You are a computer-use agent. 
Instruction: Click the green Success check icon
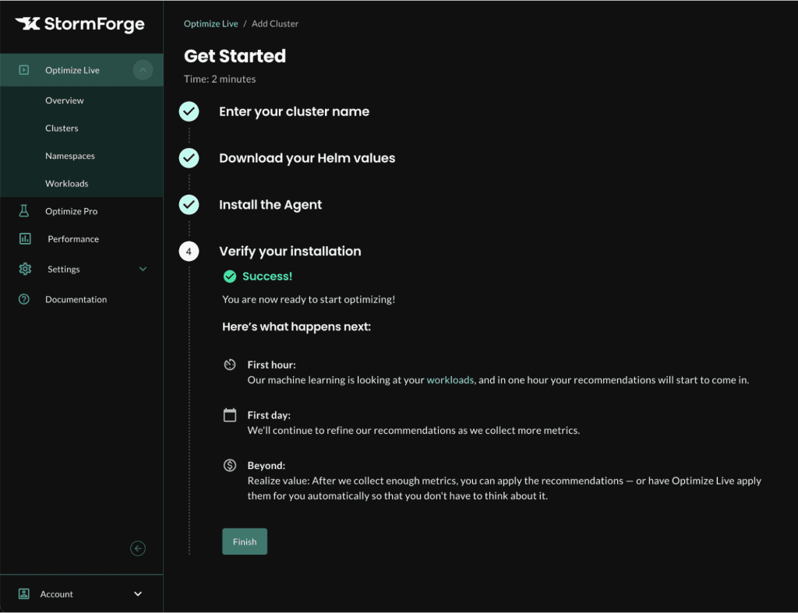[230, 277]
